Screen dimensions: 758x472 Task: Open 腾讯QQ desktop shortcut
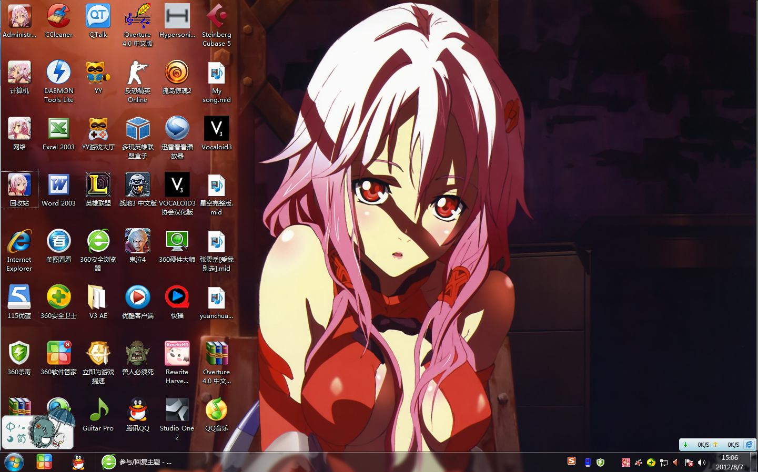pos(138,415)
